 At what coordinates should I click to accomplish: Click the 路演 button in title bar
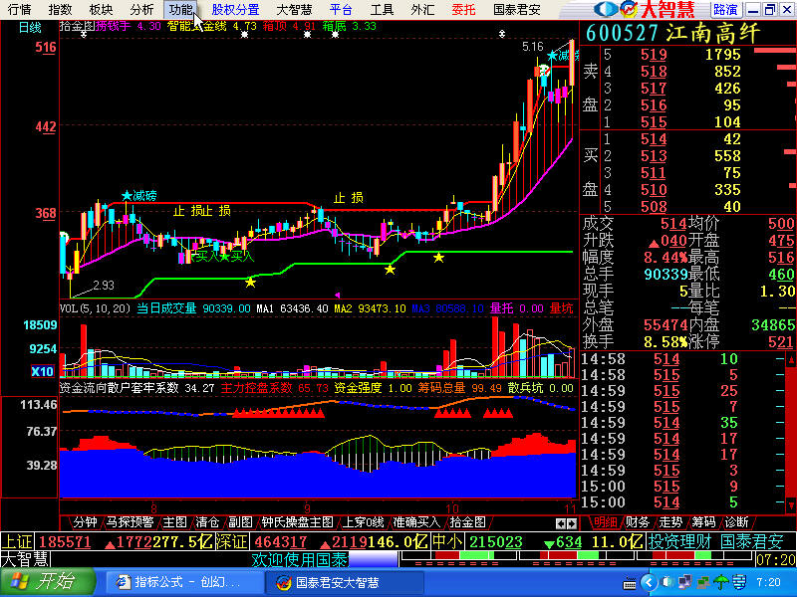coord(725,9)
